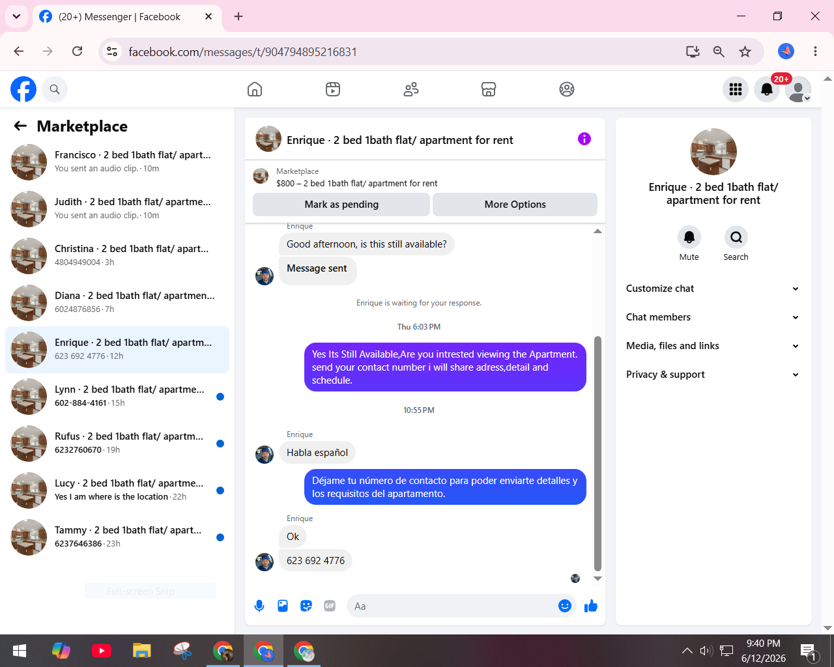Open Francisco's conversation
The height and width of the screenshot is (667, 834).
click(117, 162)
